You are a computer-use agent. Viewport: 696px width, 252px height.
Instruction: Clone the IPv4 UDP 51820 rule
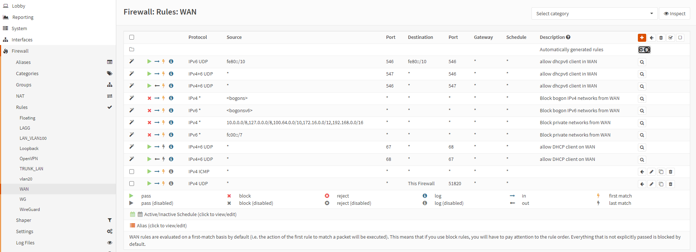tap(661, 184)
